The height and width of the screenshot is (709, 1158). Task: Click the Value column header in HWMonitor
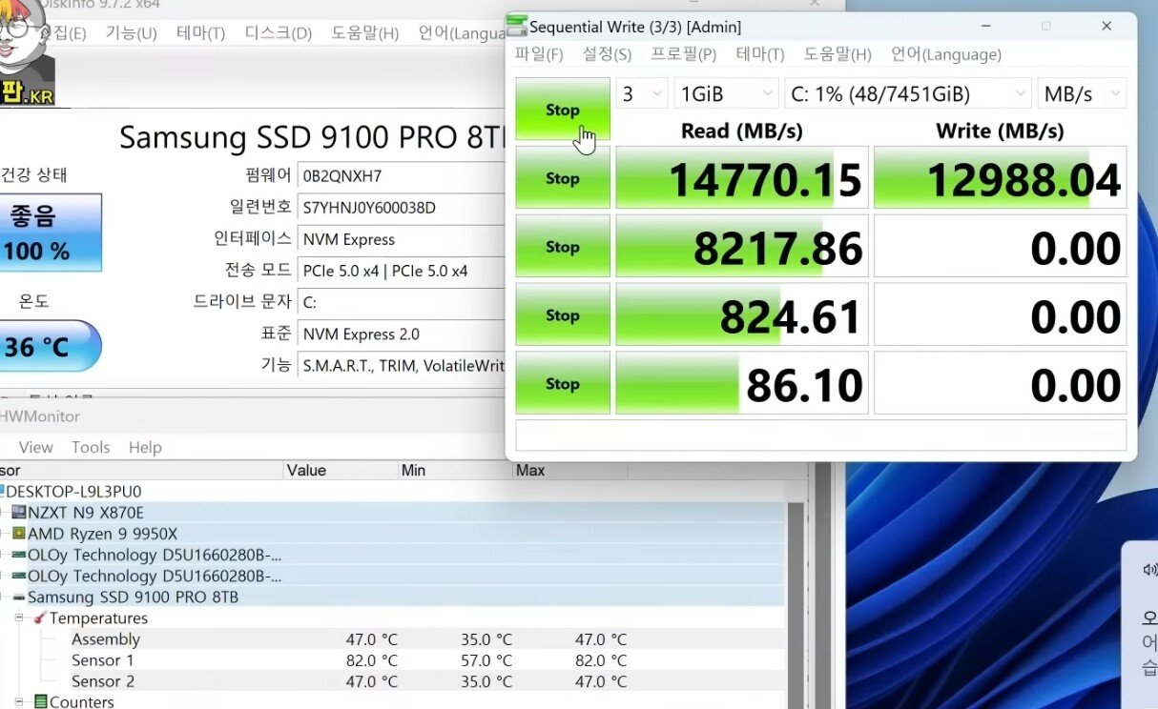point(341,470)
